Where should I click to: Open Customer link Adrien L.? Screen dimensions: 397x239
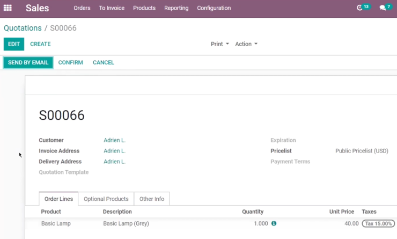[114, 140]
